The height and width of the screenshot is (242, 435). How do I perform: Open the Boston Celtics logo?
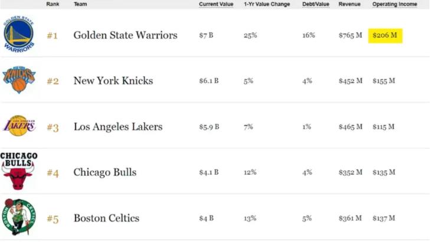(19, 217)
